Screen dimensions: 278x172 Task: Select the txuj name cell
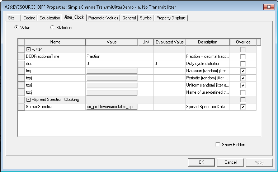55,85
